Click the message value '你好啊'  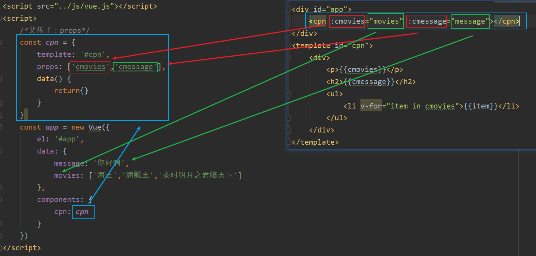pyautogui.click(x=109, y=163)
